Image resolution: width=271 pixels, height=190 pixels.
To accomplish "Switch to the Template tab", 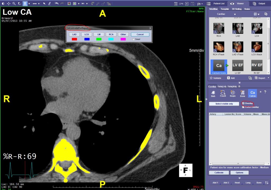I will pyautogui.click(x=225, y=9).
